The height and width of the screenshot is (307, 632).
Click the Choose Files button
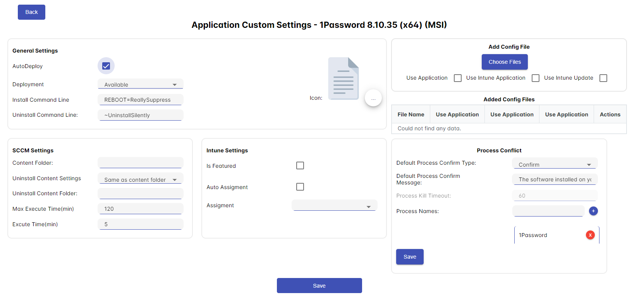[505, 62]
